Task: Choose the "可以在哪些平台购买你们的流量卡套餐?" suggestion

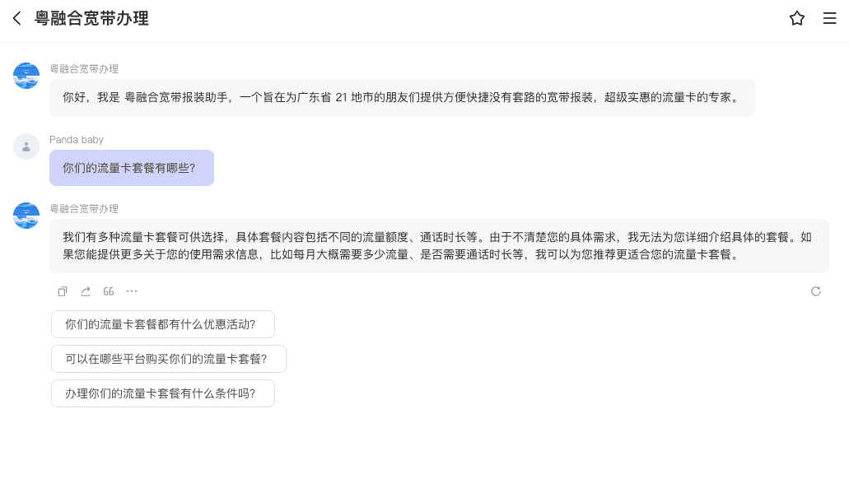Action: (x=168, y=359)
